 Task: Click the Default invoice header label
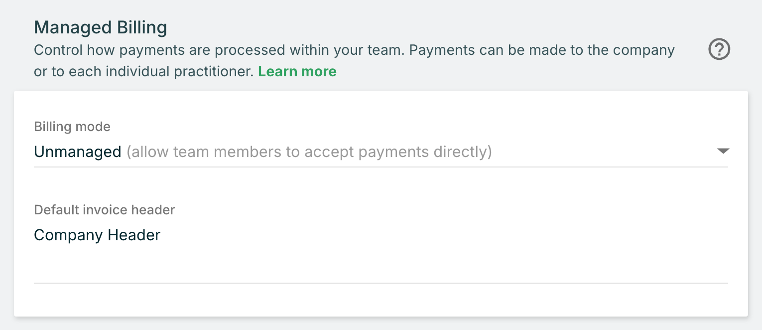click(x=105, y=210)
